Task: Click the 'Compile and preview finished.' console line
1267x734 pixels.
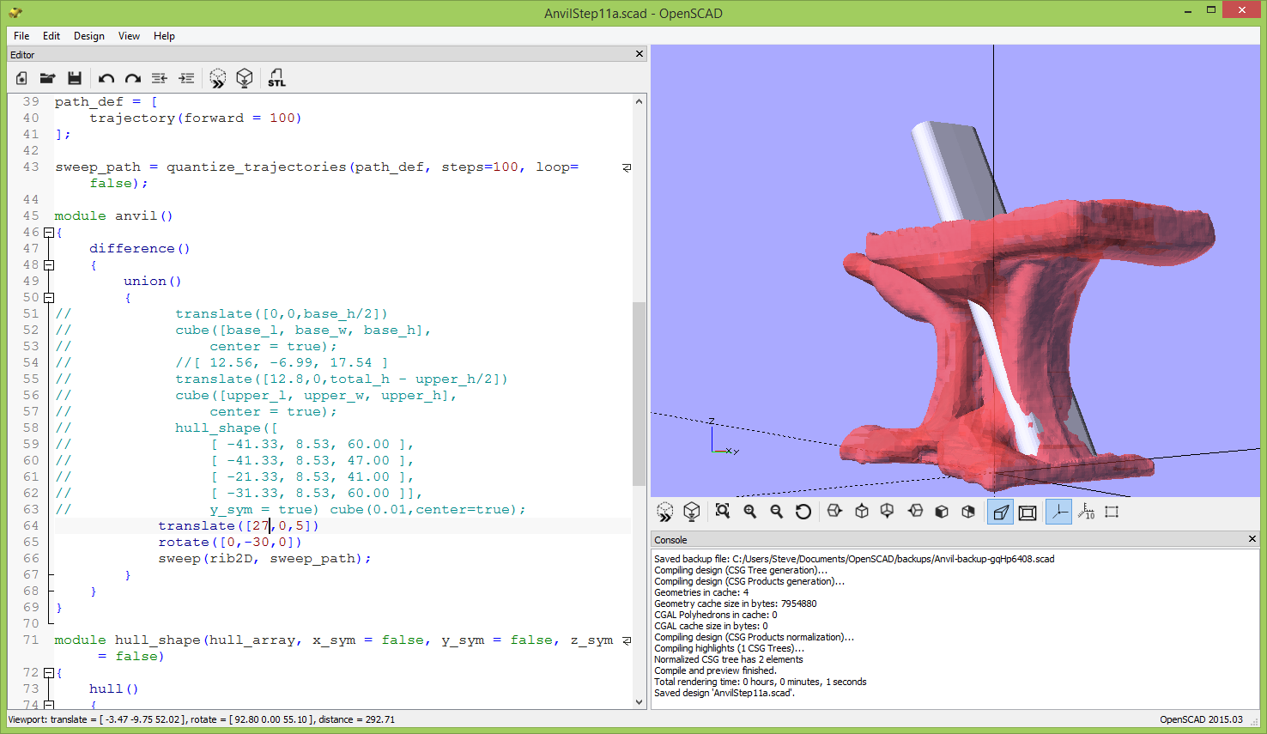Action: [x=715, y=670]
